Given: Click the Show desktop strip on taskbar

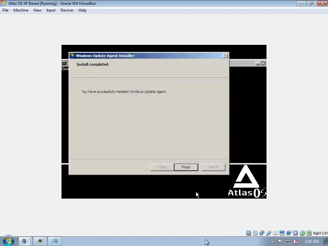Looking at the screenshot, I should click(x=326, y=242).
